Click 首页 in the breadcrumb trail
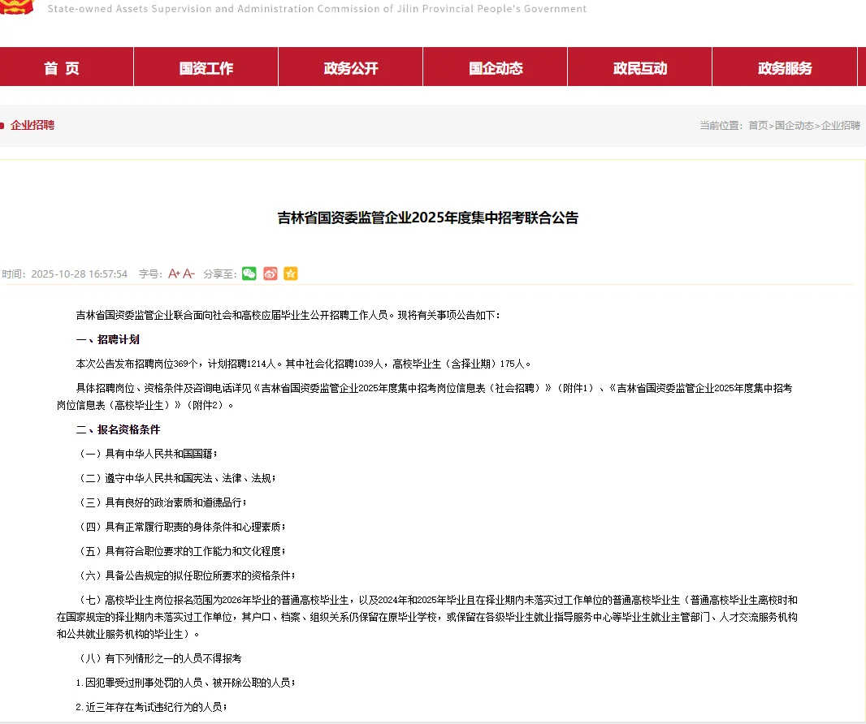 coord(758,126)
